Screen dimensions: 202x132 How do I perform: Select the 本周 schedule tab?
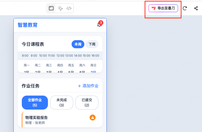[x=78, y=44]
